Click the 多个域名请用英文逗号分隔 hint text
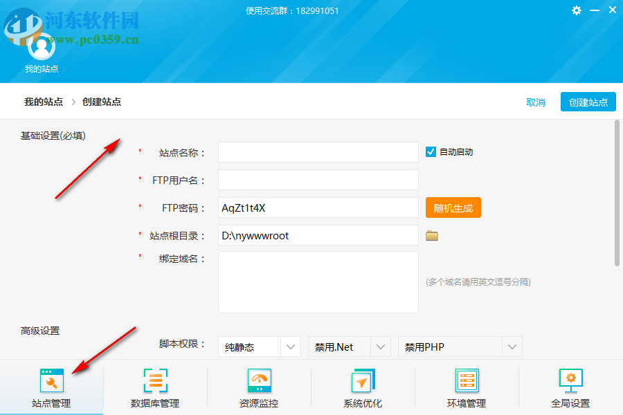This screenshot has height=415, width=623. tap(478, 282)
